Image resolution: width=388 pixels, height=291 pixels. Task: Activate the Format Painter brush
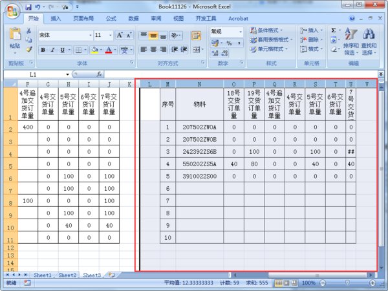[29, 49]
